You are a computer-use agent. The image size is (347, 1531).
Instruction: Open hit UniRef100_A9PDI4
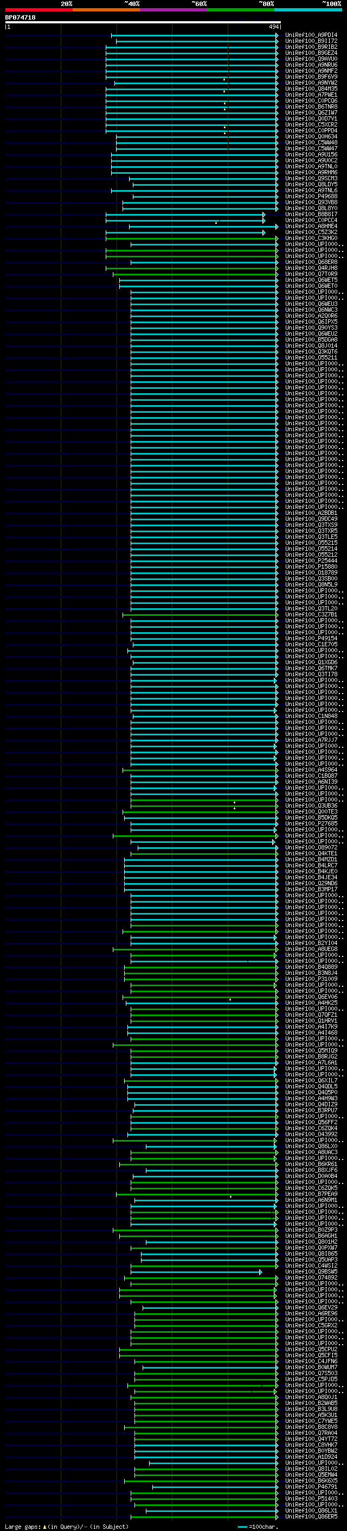tap(311, 35)
